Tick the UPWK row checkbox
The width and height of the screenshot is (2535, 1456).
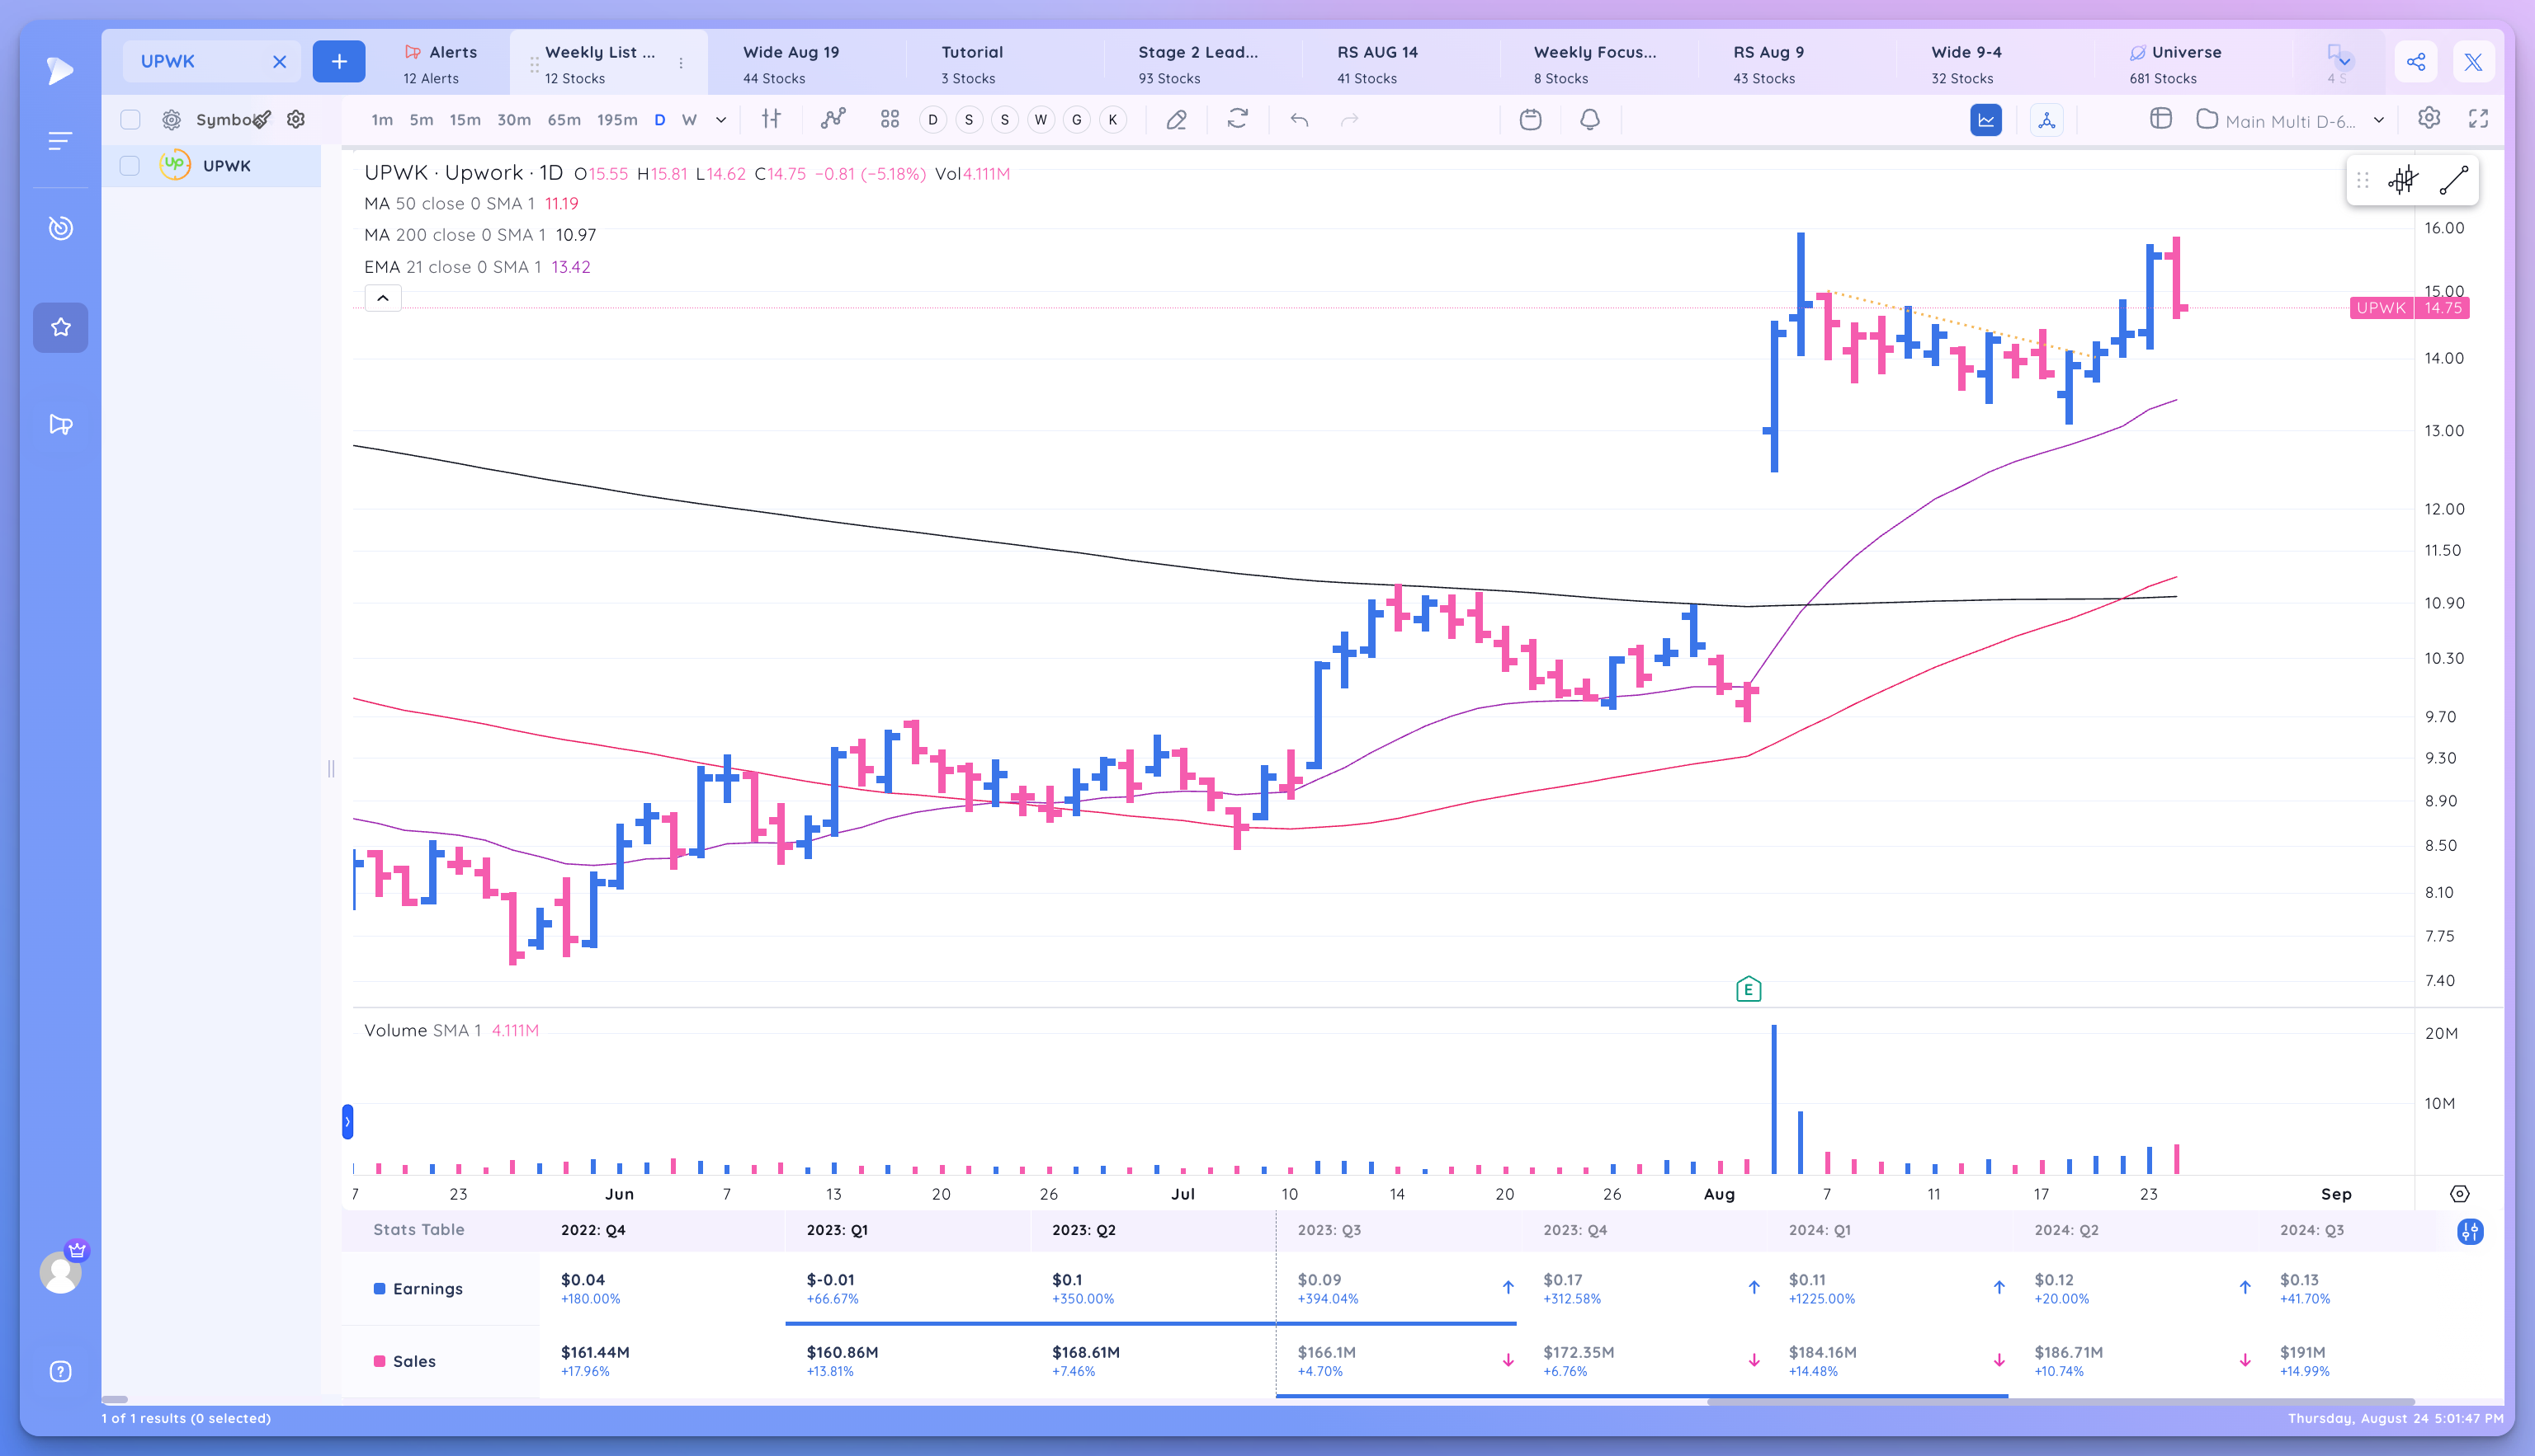[130, 166]
